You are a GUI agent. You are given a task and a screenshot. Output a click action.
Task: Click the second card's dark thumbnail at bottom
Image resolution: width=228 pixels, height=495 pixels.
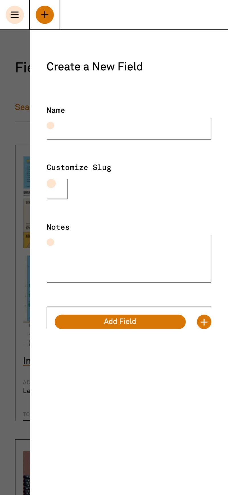click(26, 472)
